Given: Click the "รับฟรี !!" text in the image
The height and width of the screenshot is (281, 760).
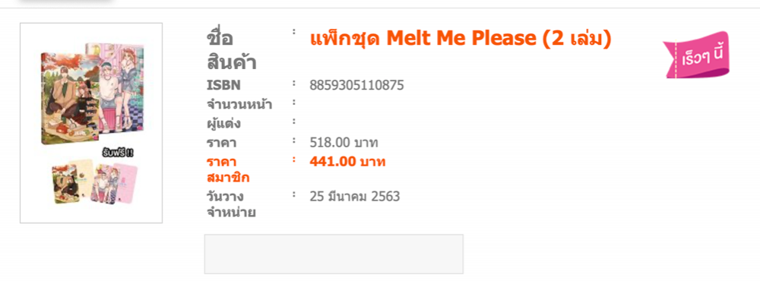Looking at the screenshot, I should click(119, 153).
